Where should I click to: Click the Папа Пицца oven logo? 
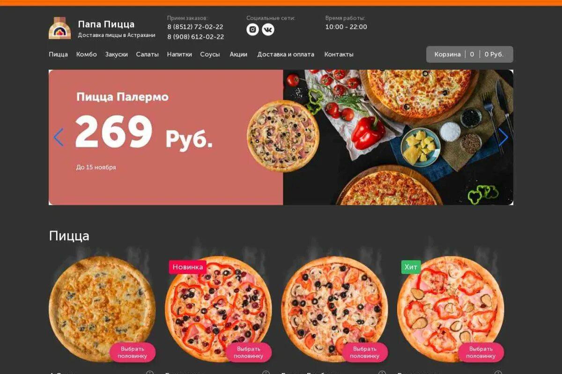click(x=60, y=28)
